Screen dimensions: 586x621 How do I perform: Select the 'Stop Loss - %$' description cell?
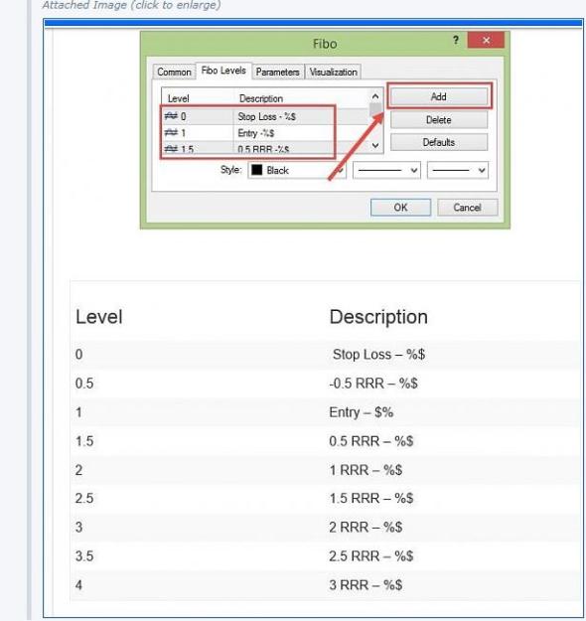[x=266, y=116]
